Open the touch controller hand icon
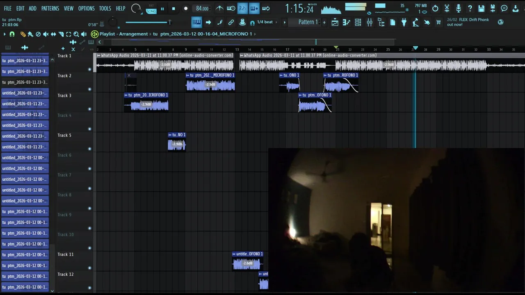 (427, 23)
